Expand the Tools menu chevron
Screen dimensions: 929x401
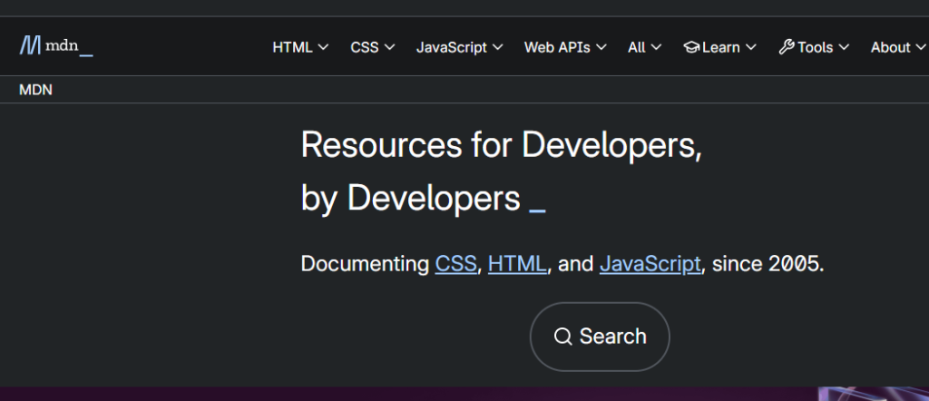[844, 47]
